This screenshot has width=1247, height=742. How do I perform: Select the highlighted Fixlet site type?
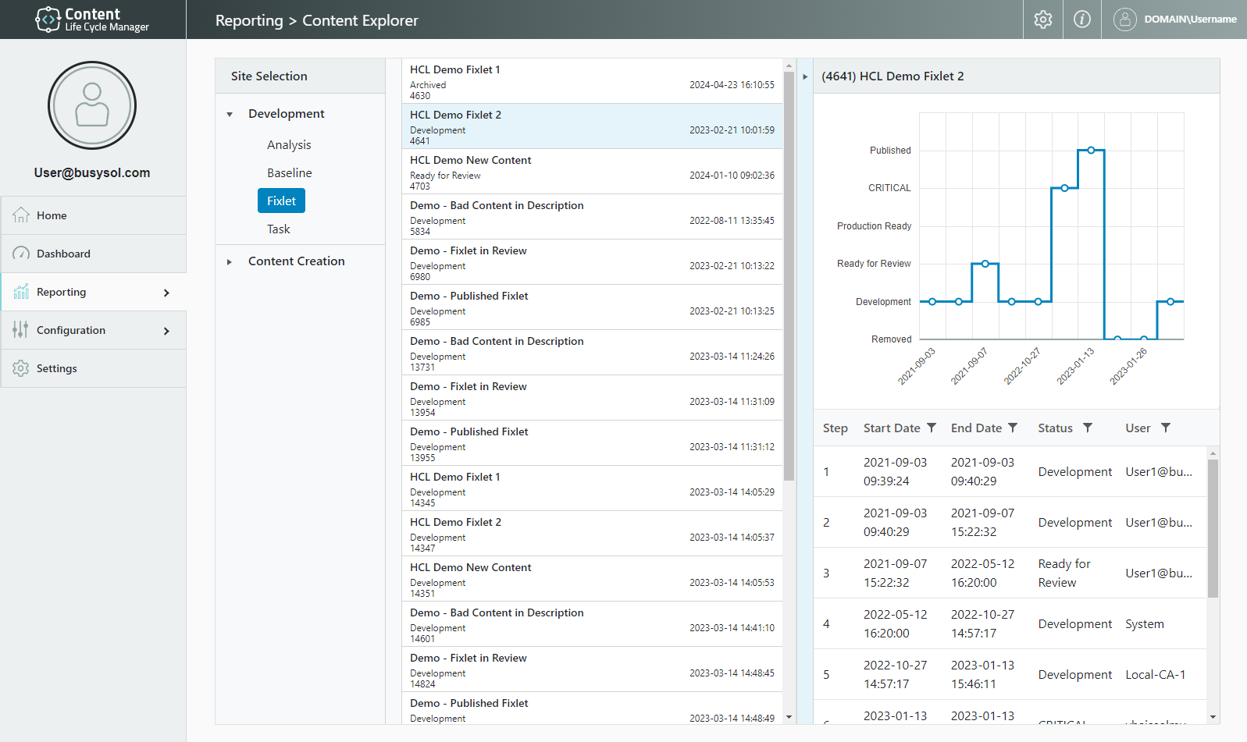tap(281, 201)
